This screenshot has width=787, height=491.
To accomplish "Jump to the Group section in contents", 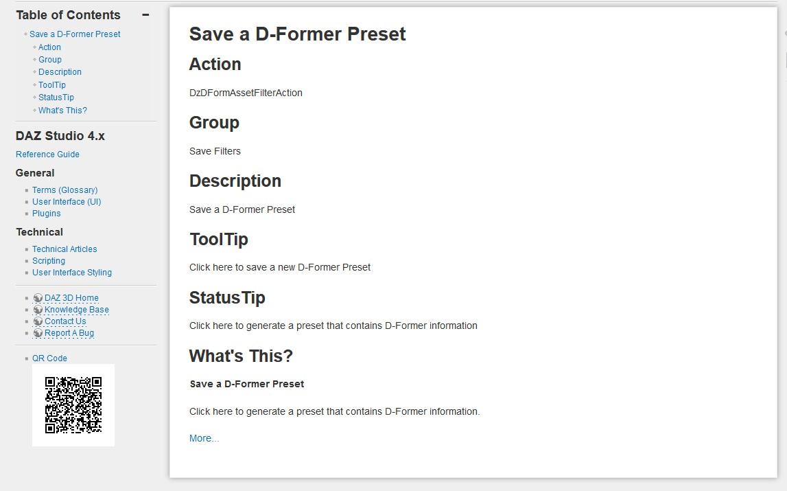I will (x=50, y=60).
